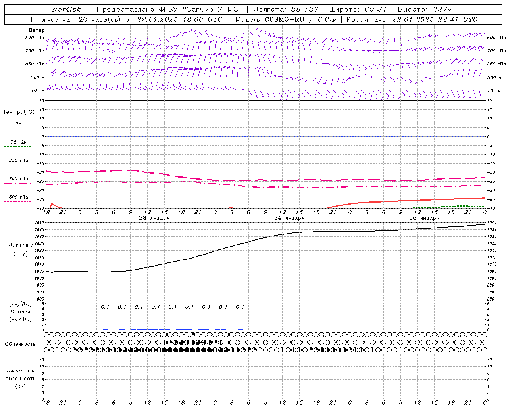This screenshot has height=406, width=508.
Task: Click the station name Norilsk in the header
Action: coord(66,10)
